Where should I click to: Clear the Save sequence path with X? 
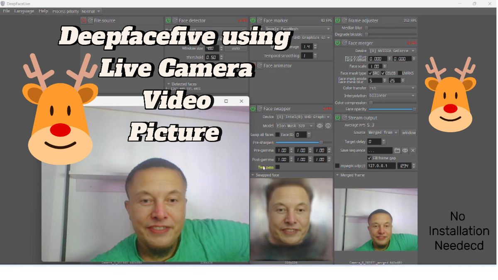(413, 151)
